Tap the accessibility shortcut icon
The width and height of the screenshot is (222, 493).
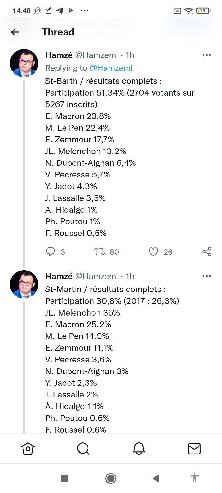pyautogui.click(x=194, y=478)
